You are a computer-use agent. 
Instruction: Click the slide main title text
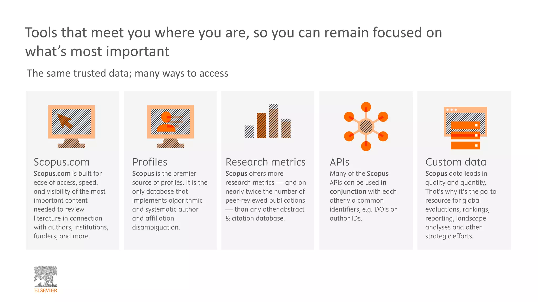(233, 42)
